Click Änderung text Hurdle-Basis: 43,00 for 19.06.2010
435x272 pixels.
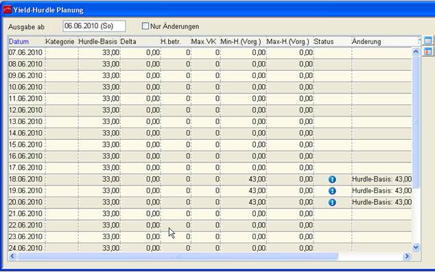[x=381, y=190]
